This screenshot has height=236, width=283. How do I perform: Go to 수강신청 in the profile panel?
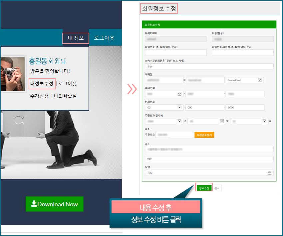(x=39, y=96)
